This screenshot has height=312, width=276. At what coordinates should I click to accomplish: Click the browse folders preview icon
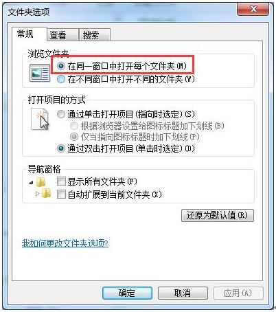tap(40, 73)
